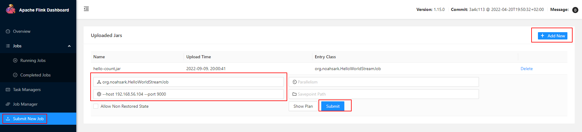Open Overview dashboard icon in sidebar
Screen dimensions: 582x132
[8, 31]
